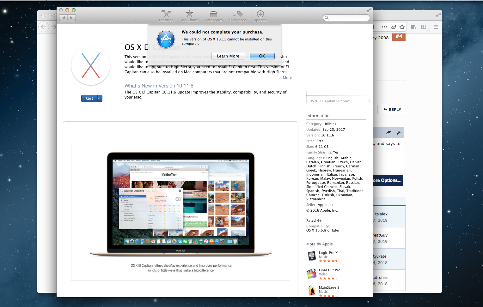The width and height of the screenshot is (483, 307).
Task: Open the Final Cut Pro title link
Action: pyautogui.click(x=329, y=270)
